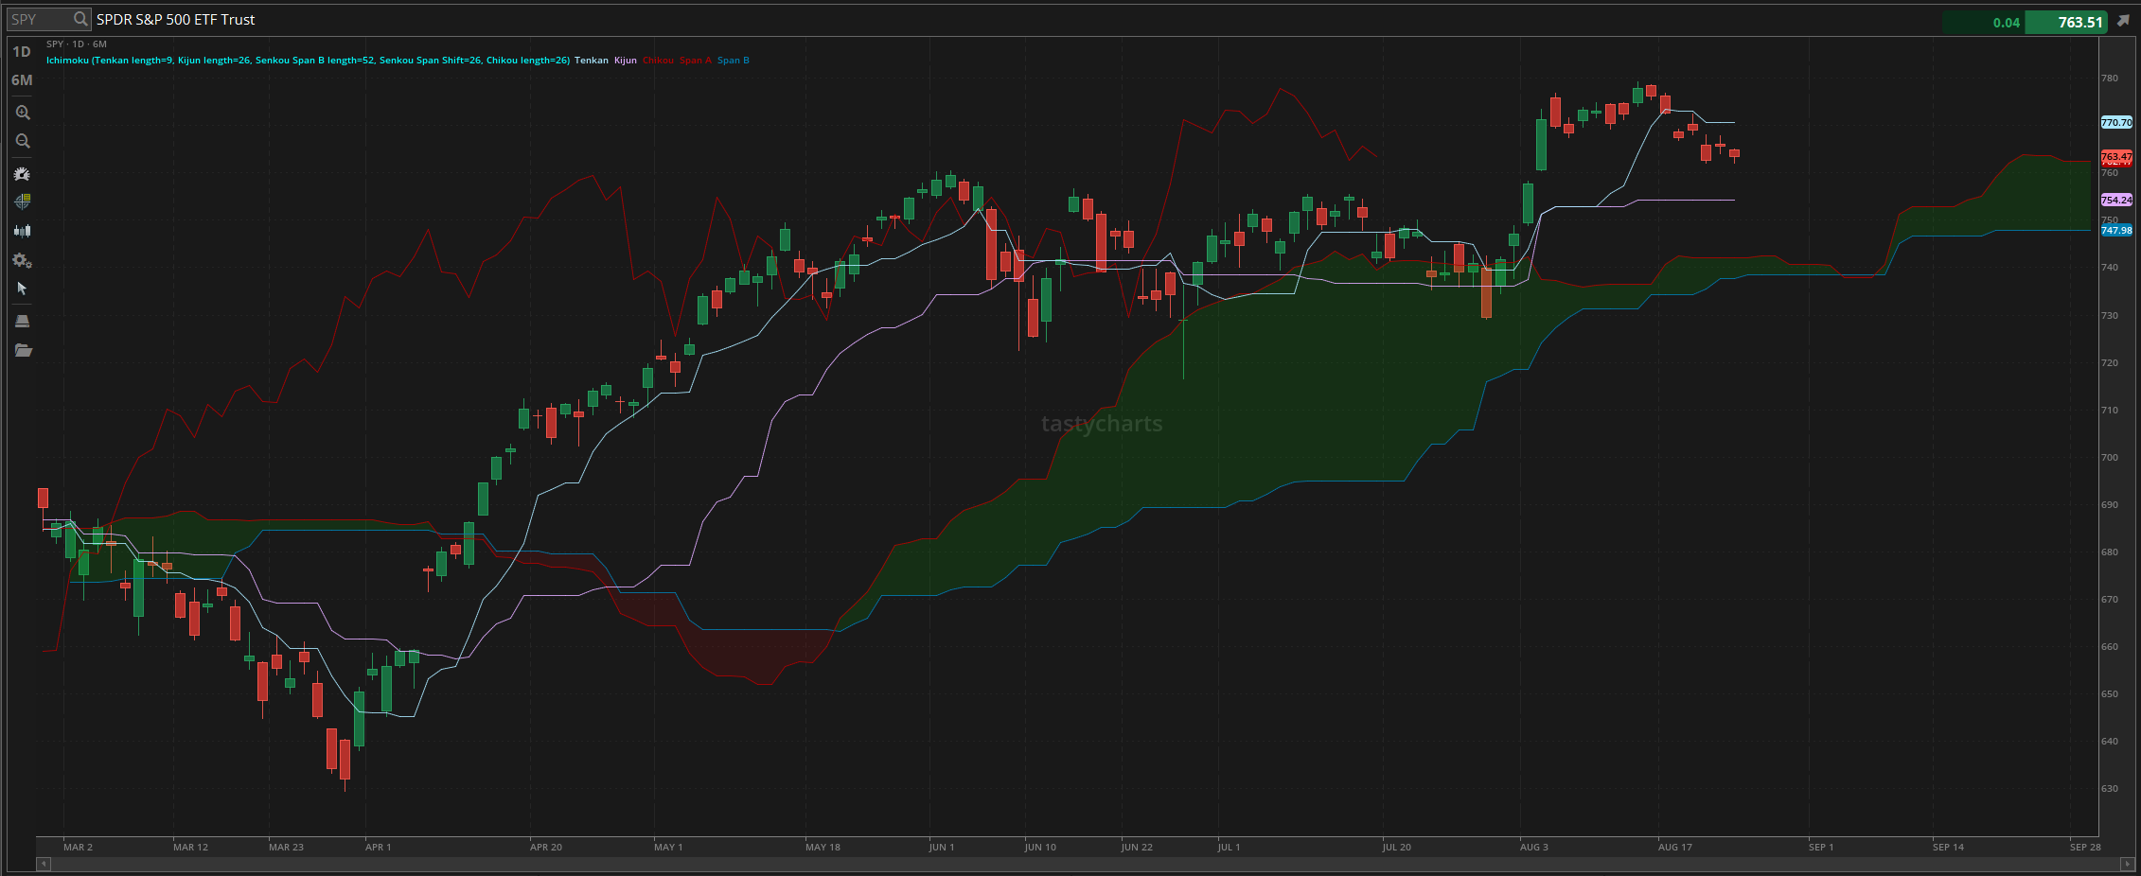Open the chart settings gears
Screen dimensions: 2141x876
pyautogui.click(x=23, y=260)
